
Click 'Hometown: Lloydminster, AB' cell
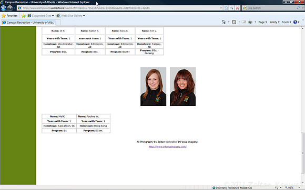[x=58, y=46]
